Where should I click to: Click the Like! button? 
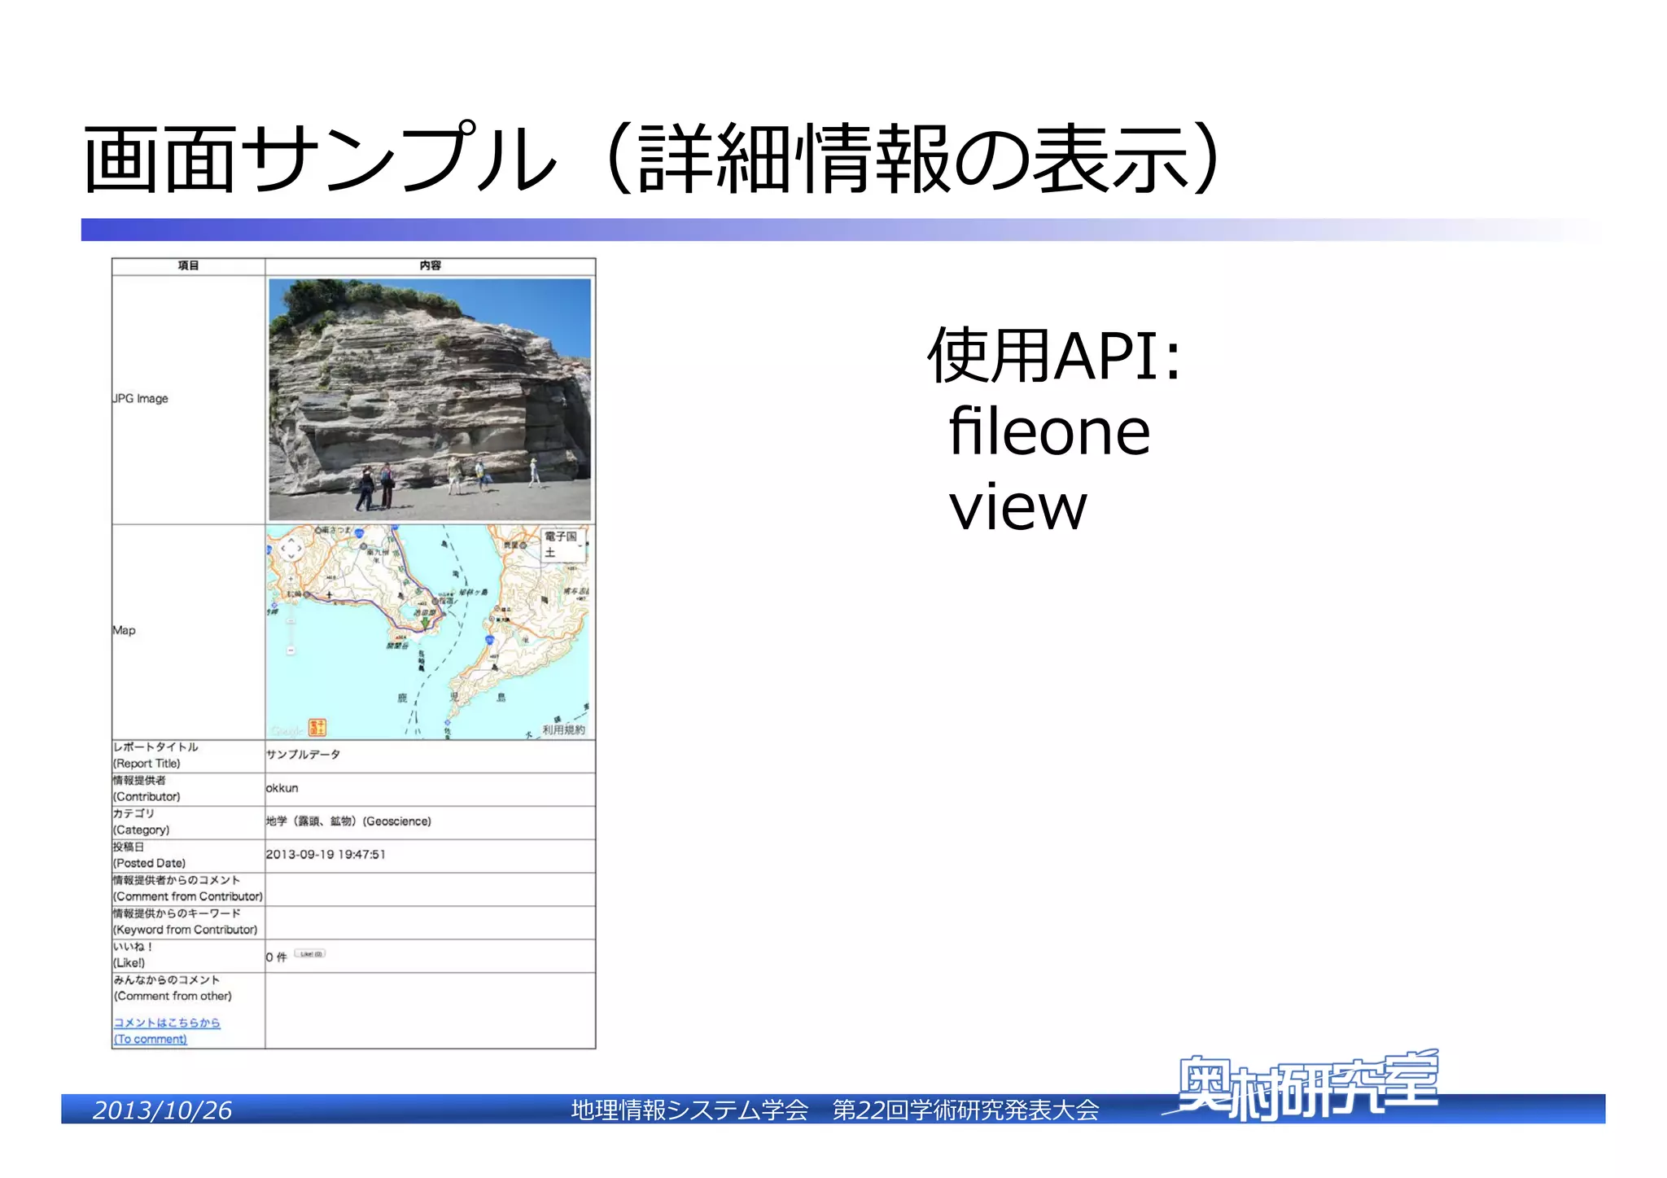[x=310, y=953]
